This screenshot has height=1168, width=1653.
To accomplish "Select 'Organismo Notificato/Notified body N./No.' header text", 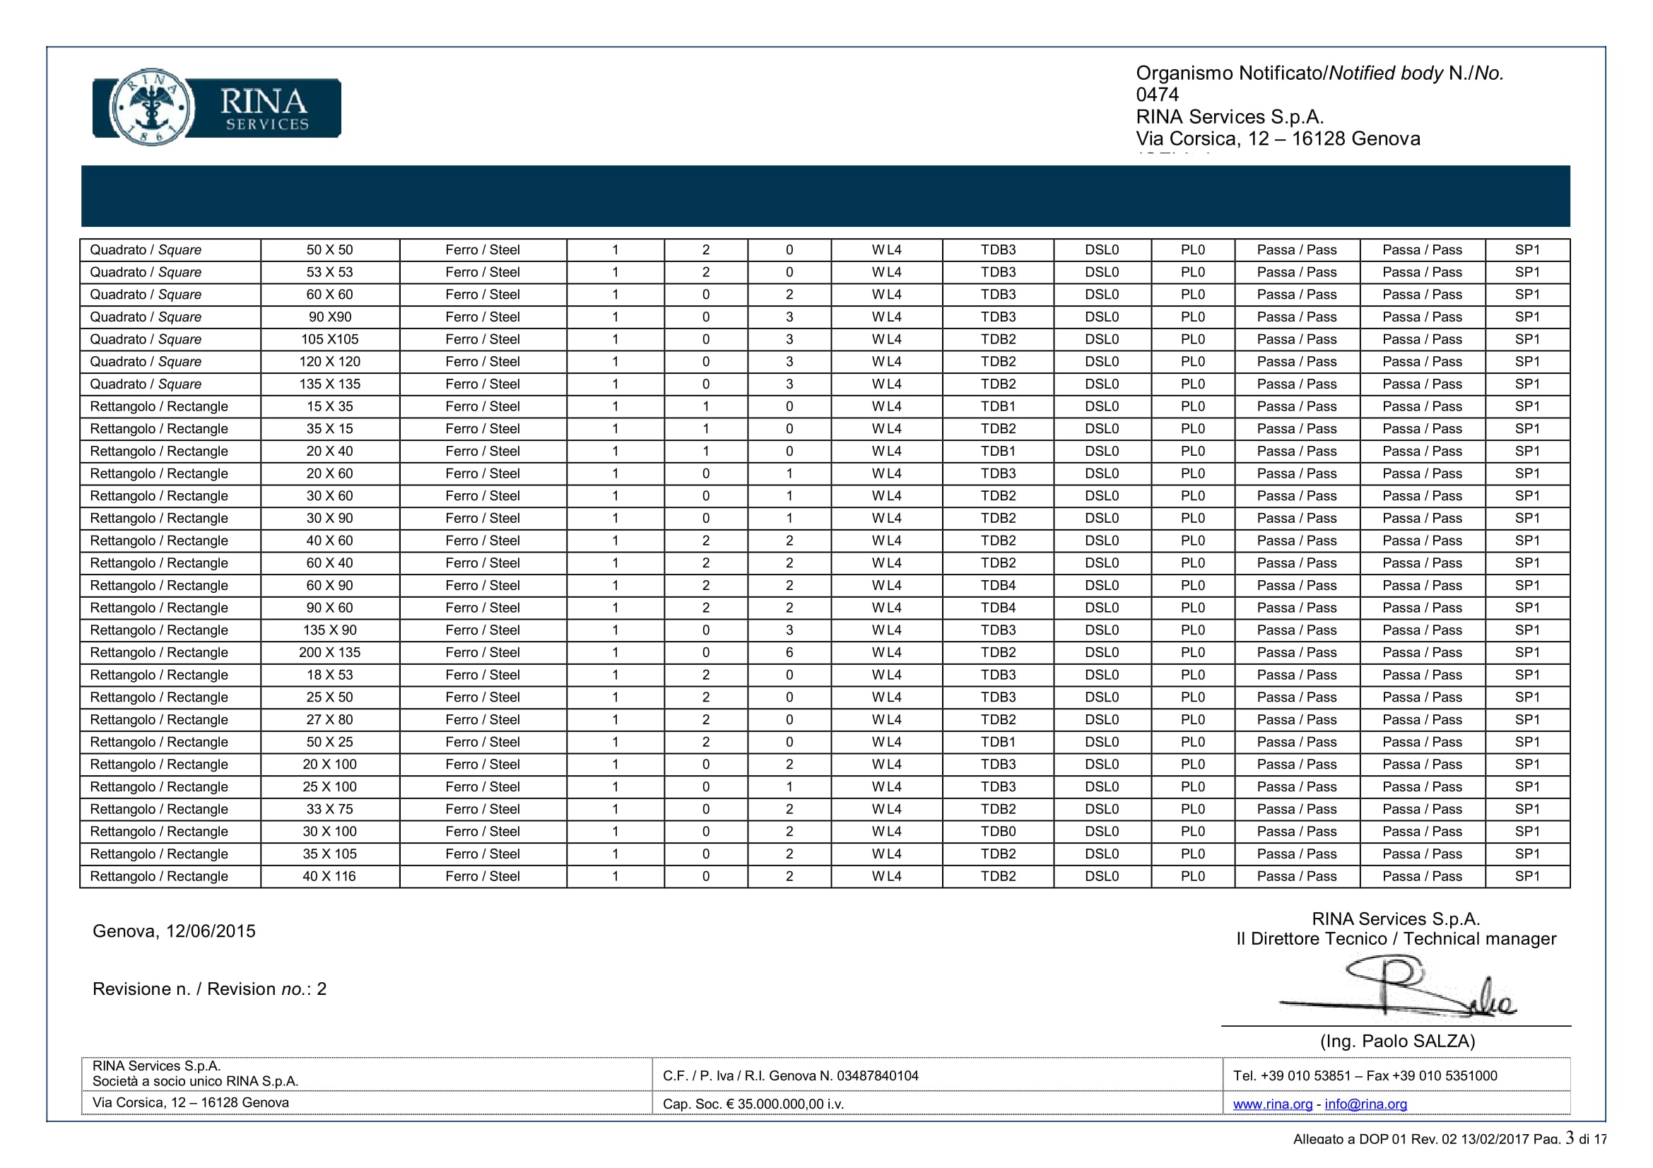I will [1319, 73].
